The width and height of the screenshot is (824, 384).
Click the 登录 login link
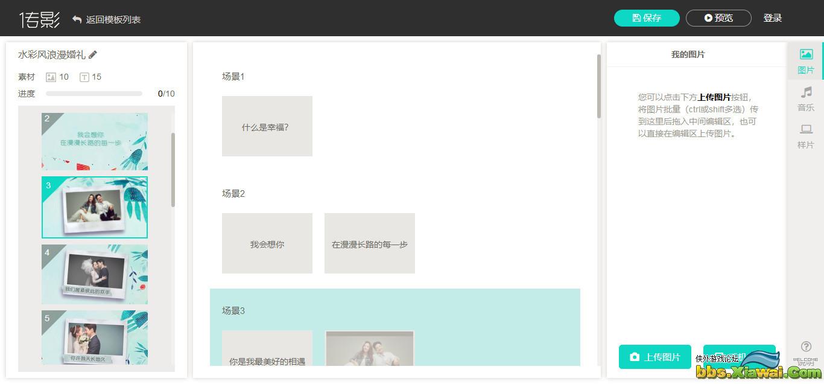(773, 18)
